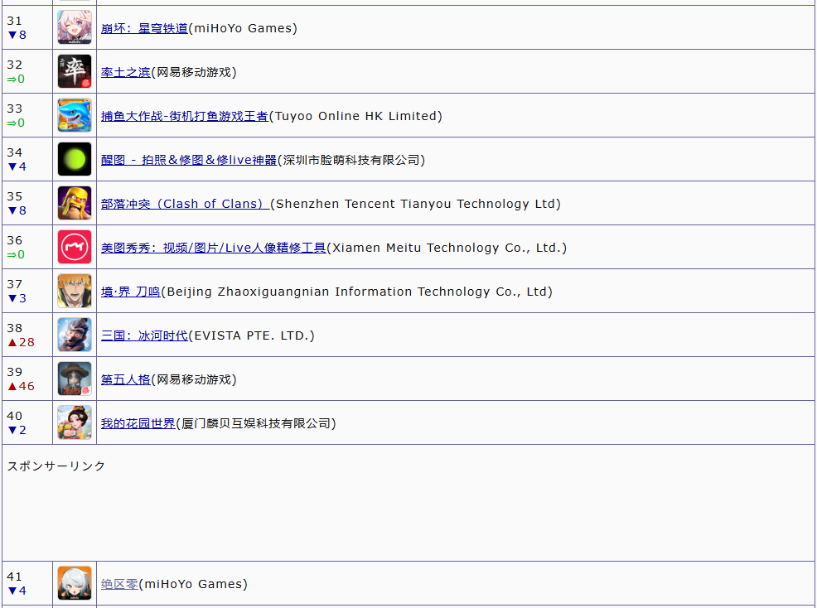
Task: Click the 醒图 green circle icon
Action: 75,159
